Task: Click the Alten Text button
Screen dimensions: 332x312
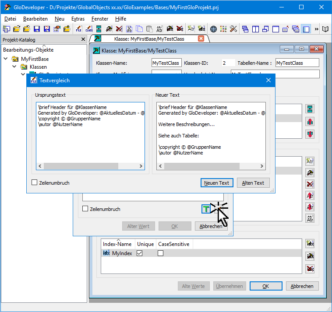Action: pyautogui.click(x=253, y=183)
